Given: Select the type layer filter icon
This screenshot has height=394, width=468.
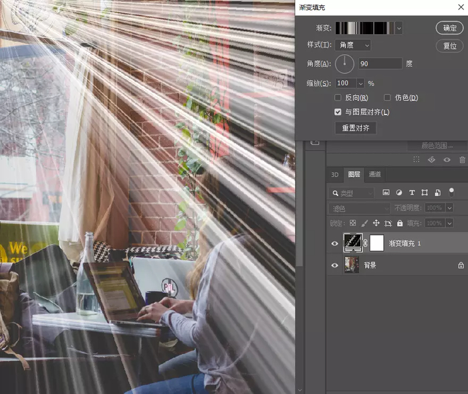Looking at the screenshot, I should point(412,193).
